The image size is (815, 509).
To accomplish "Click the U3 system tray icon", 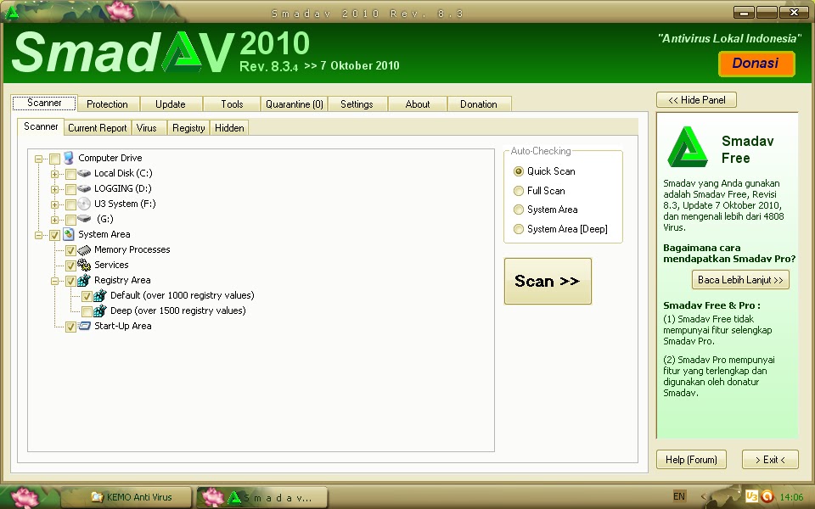I will coord(751,496).
